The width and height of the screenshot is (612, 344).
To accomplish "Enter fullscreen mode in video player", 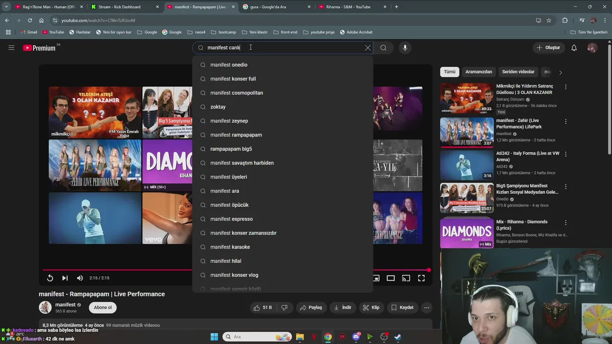I will click(x=421, y=278).
